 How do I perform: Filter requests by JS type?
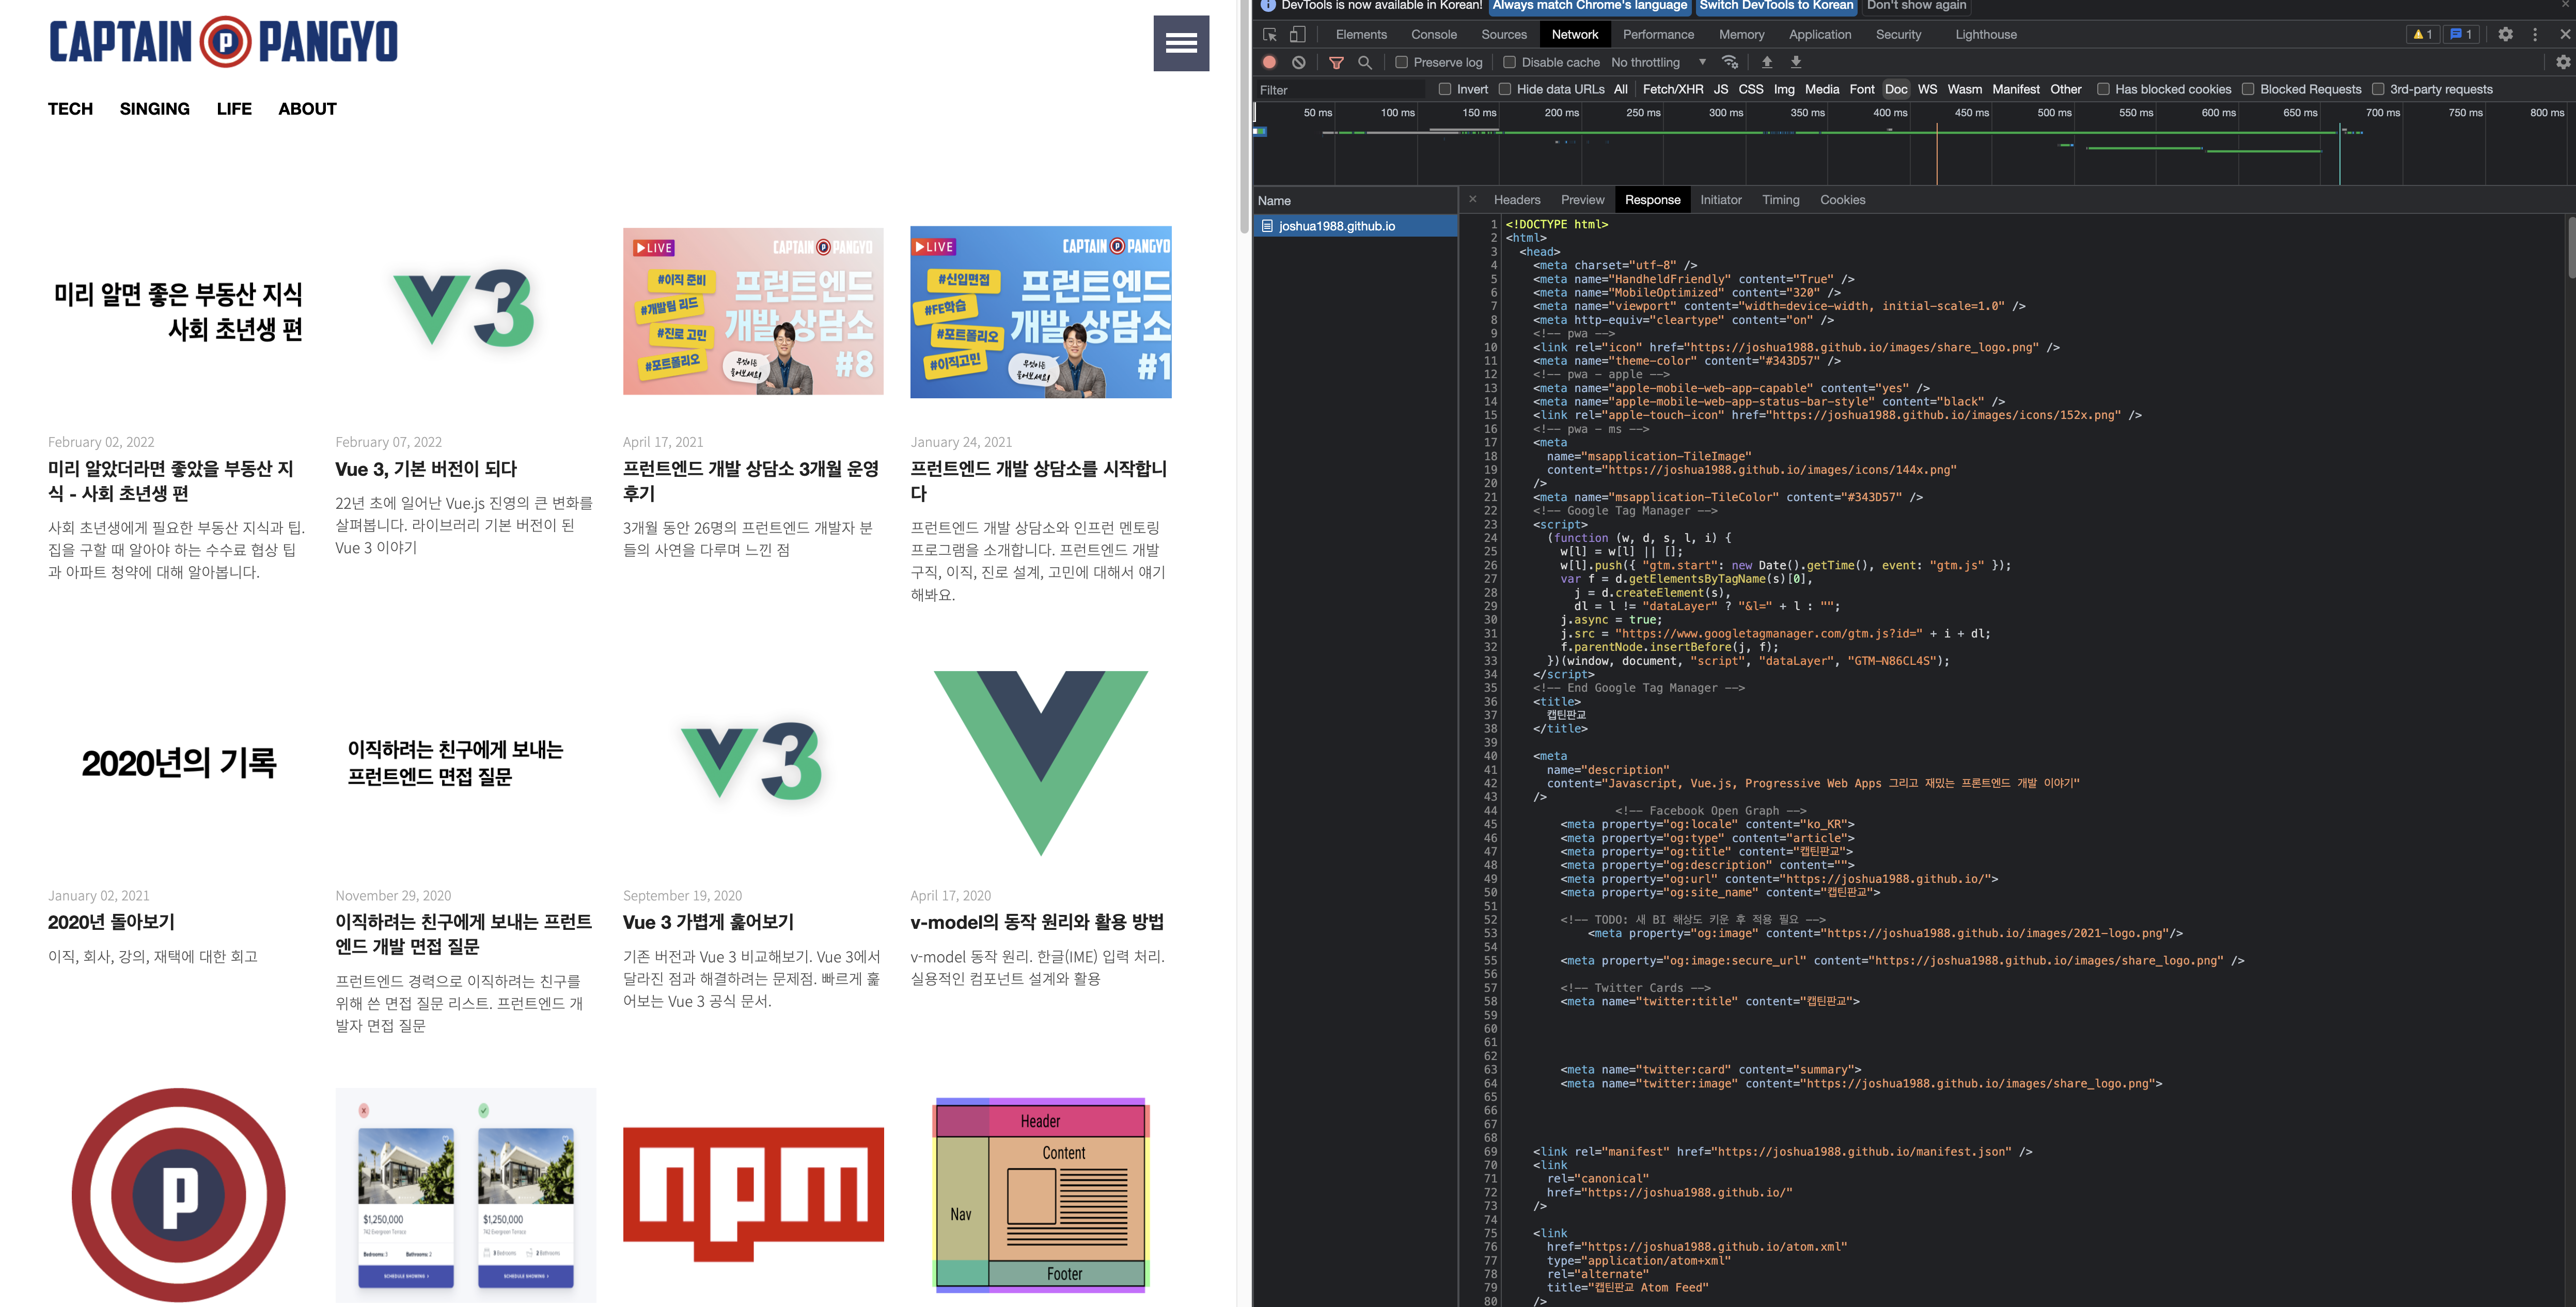click(1720, 89)
